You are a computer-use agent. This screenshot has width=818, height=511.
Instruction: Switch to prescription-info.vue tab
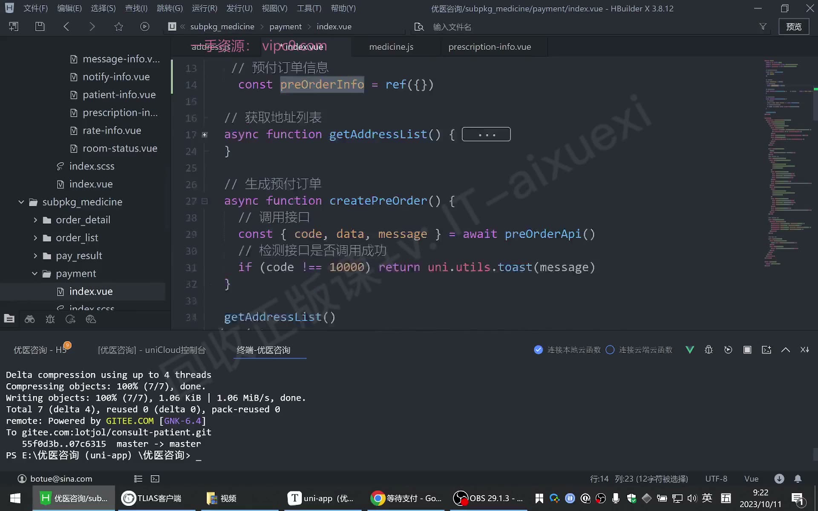pyautogui.click(x=490, y=47)
